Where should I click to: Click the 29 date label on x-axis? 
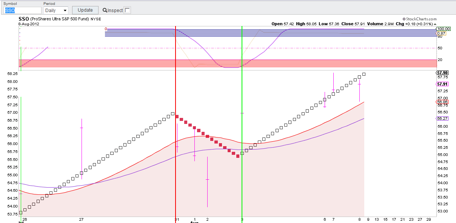click(x=428, y=219)
